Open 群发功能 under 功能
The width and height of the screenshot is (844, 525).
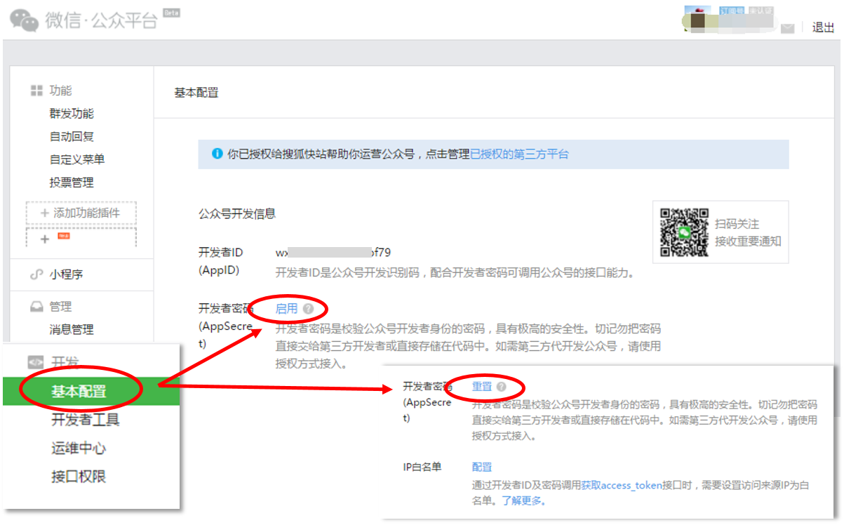click(72, 114)
